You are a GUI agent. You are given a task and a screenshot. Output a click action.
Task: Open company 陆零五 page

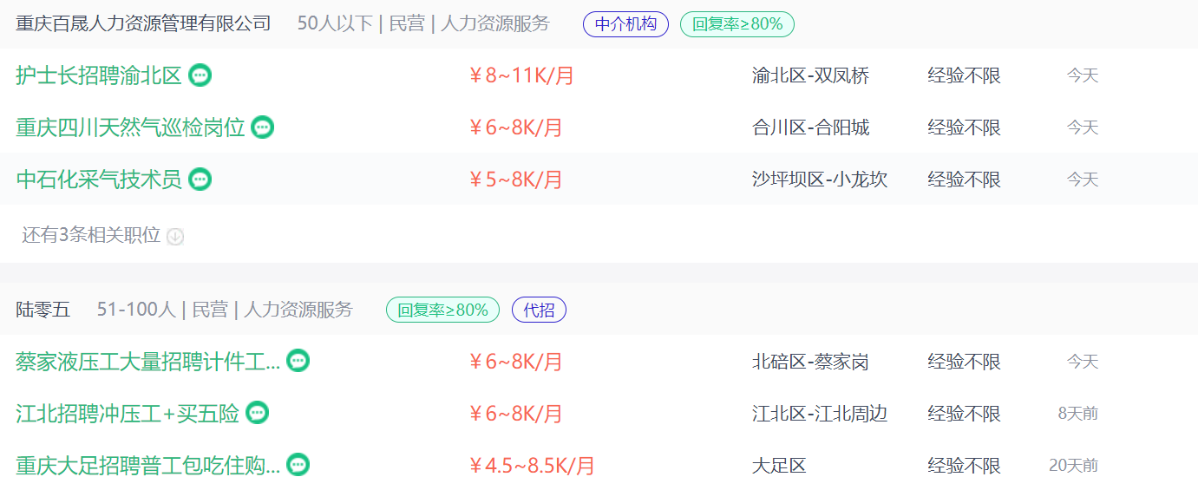coord(43,309)
